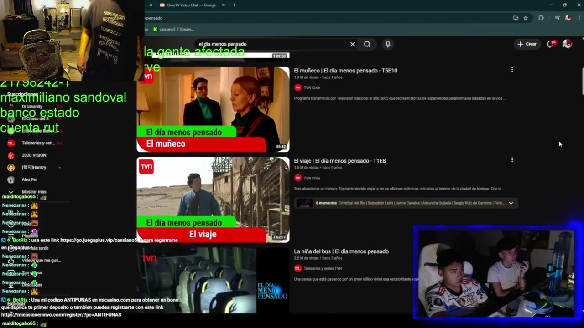
Task: Select 2020 VISION subscription text
Action: point(34,155)
